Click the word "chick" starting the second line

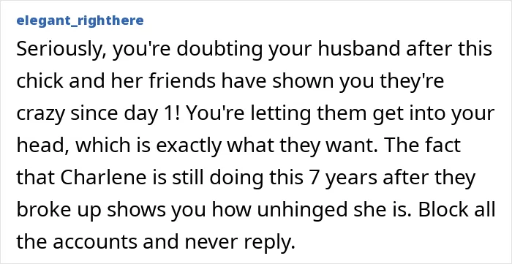tap(39, 80)
